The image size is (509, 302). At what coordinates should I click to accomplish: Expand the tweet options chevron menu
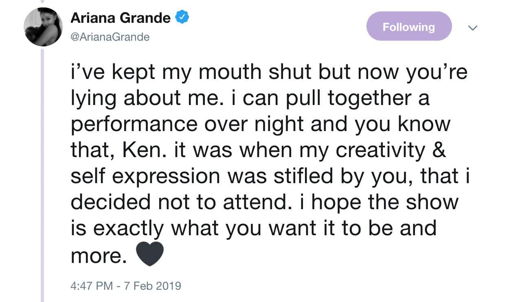(x=472, y=28)
